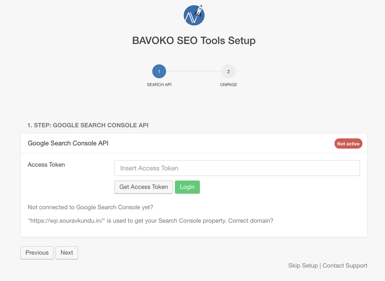The width and height of the screenshot is (385, 281).
Task: Click "Not connected to Google Search Console yet?" text
Action: coord(90,207)
